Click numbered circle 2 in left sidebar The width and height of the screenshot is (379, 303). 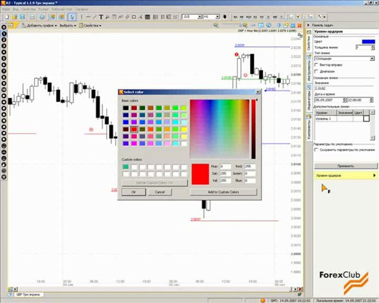click(x=4, y=40)
